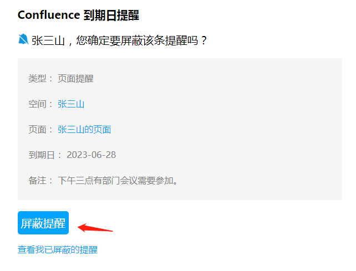
Task: Click the due date 2023-06-28
Action: 91,155
